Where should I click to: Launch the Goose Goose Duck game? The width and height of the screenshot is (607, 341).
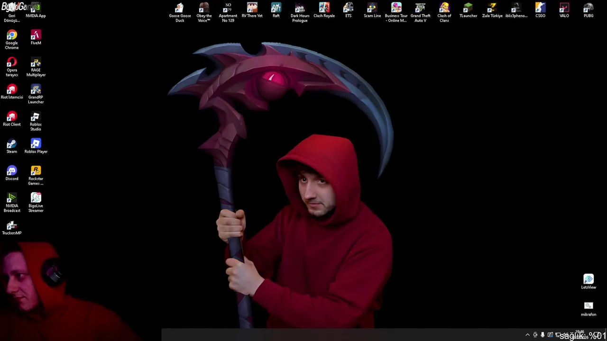pos(180,12)
